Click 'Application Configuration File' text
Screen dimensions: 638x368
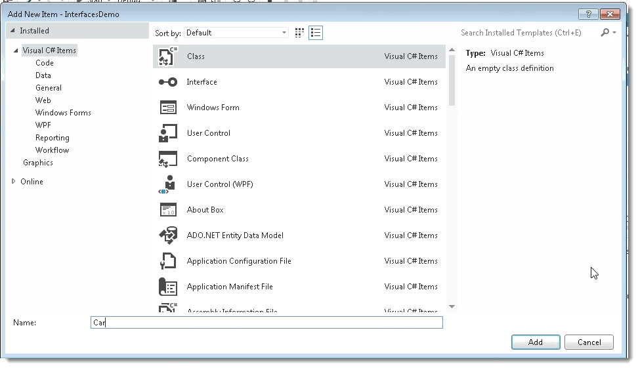tap(239, 261)
